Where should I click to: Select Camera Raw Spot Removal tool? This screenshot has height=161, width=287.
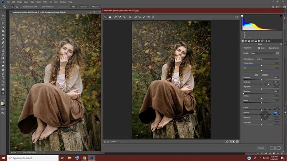(135, 17)
